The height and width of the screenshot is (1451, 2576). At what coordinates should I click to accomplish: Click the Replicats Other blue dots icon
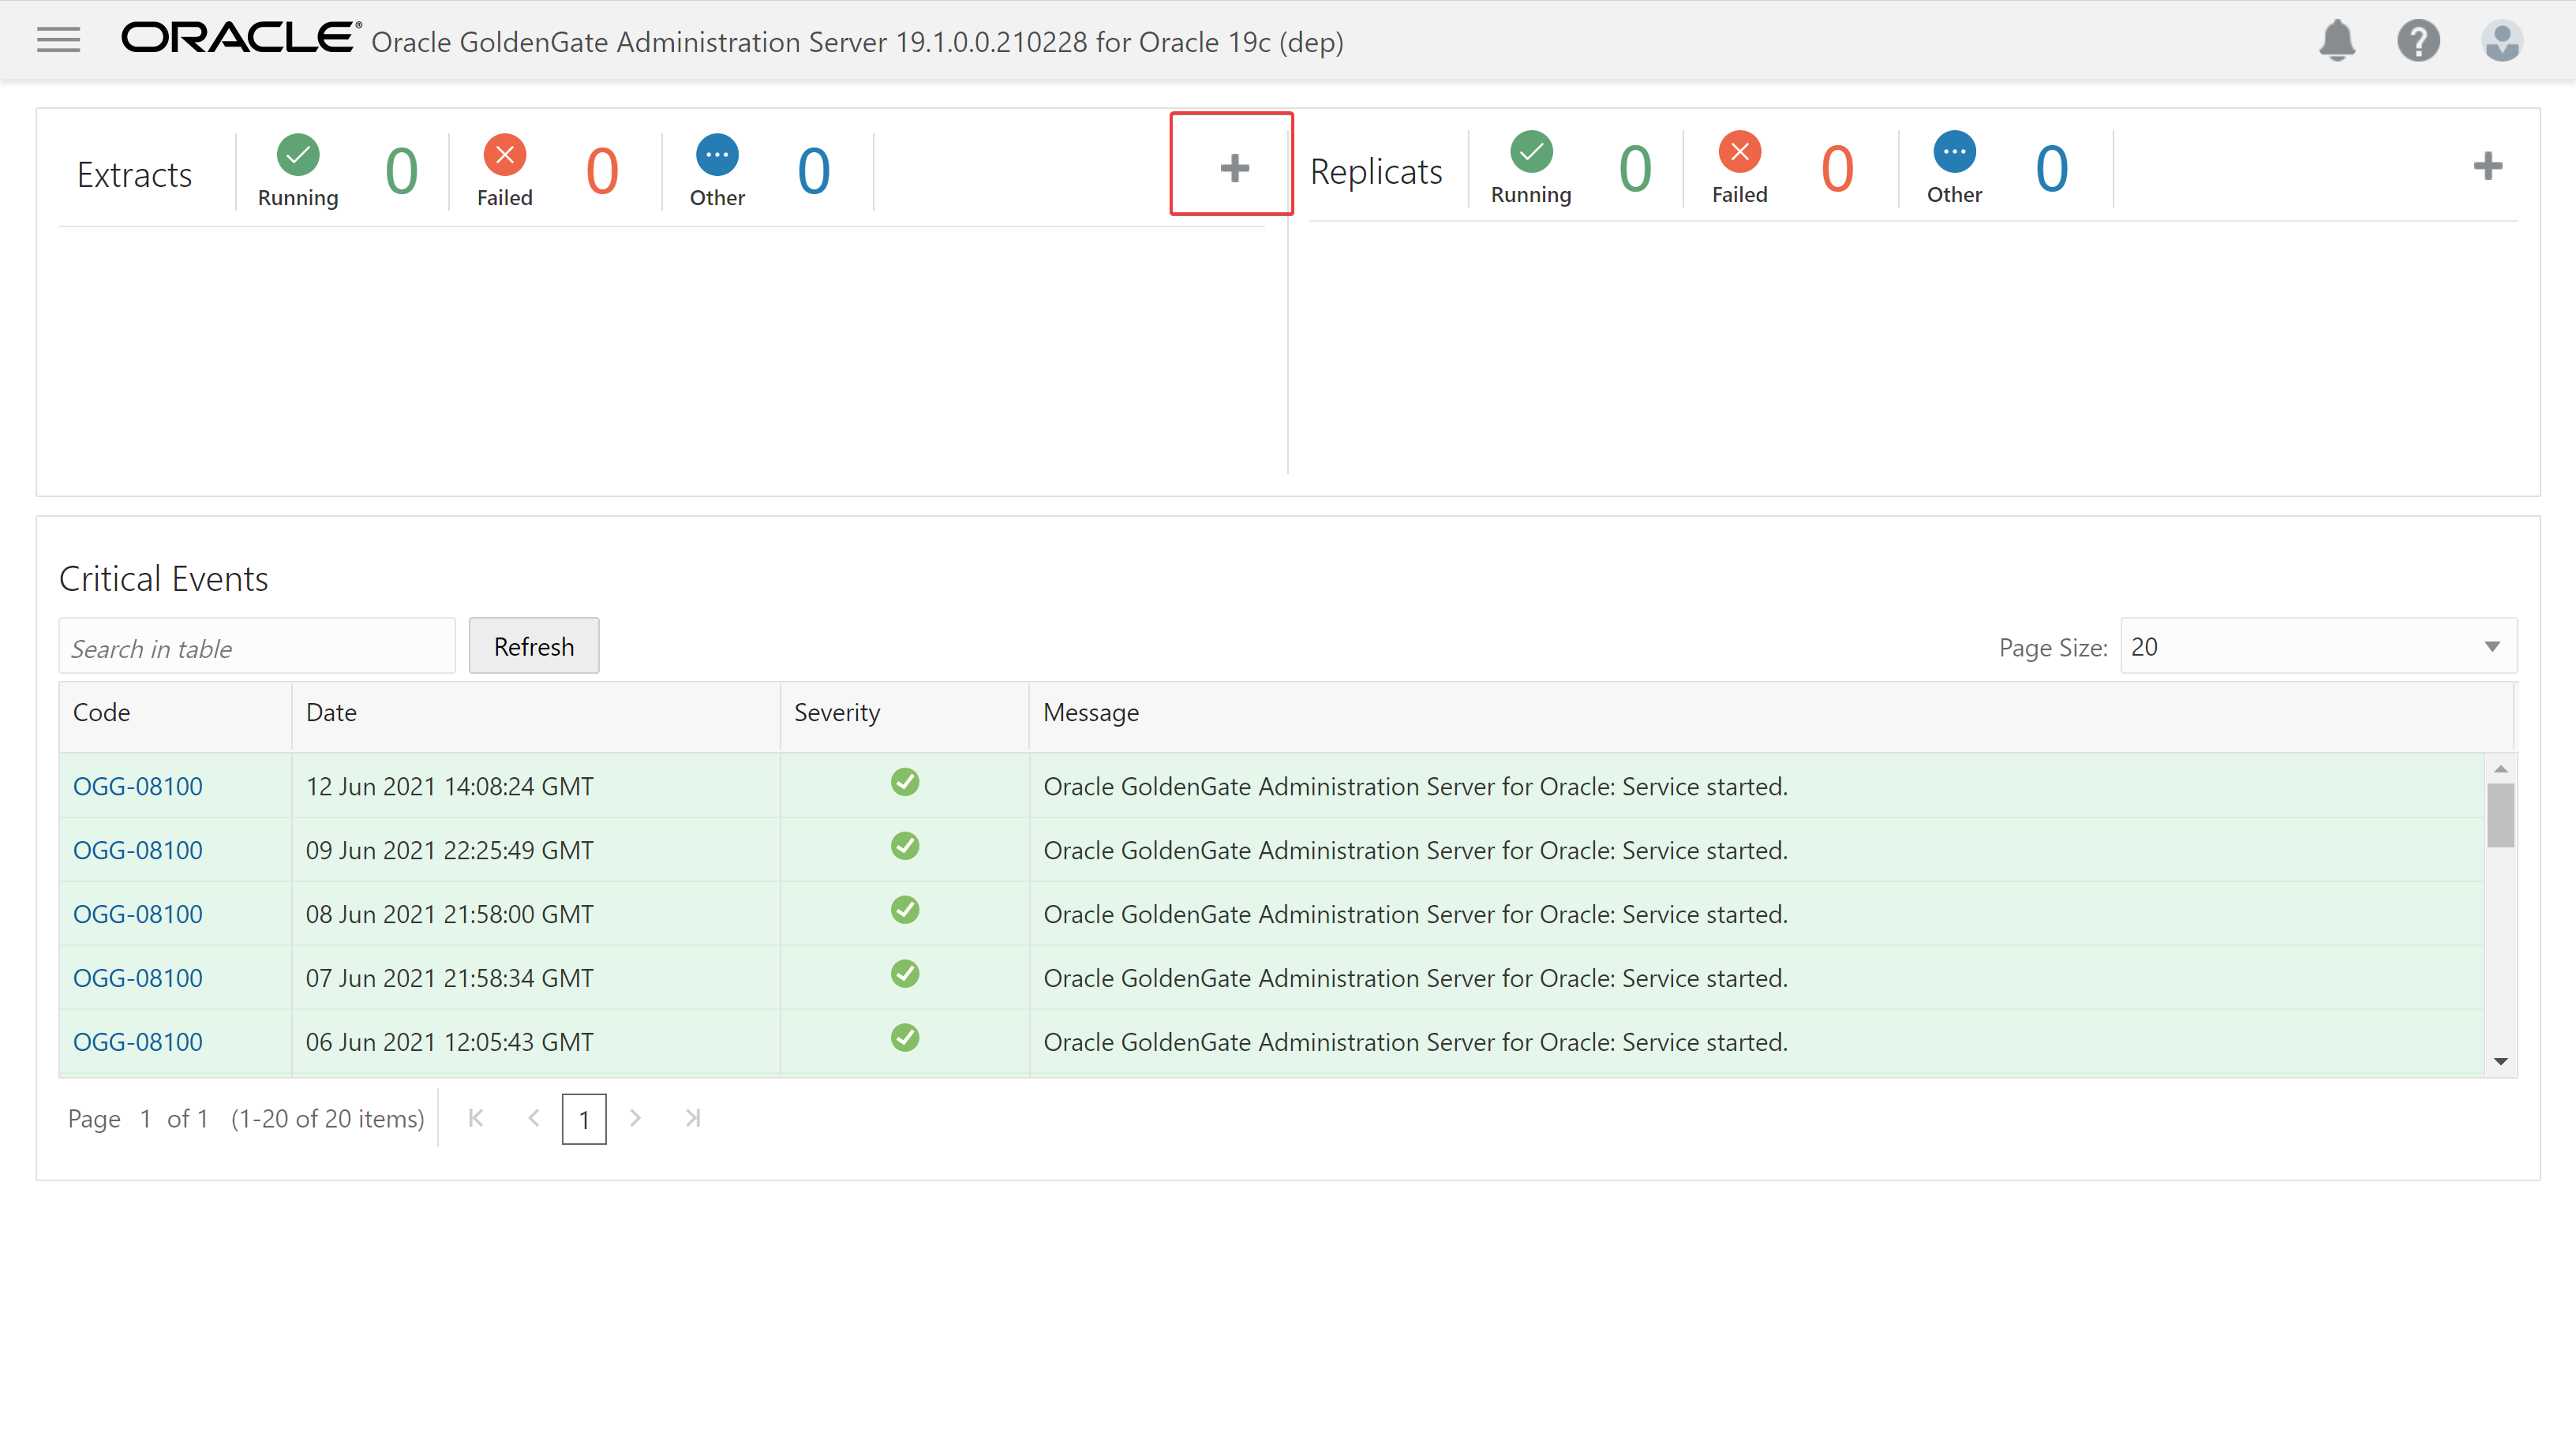coord(1953,152)
